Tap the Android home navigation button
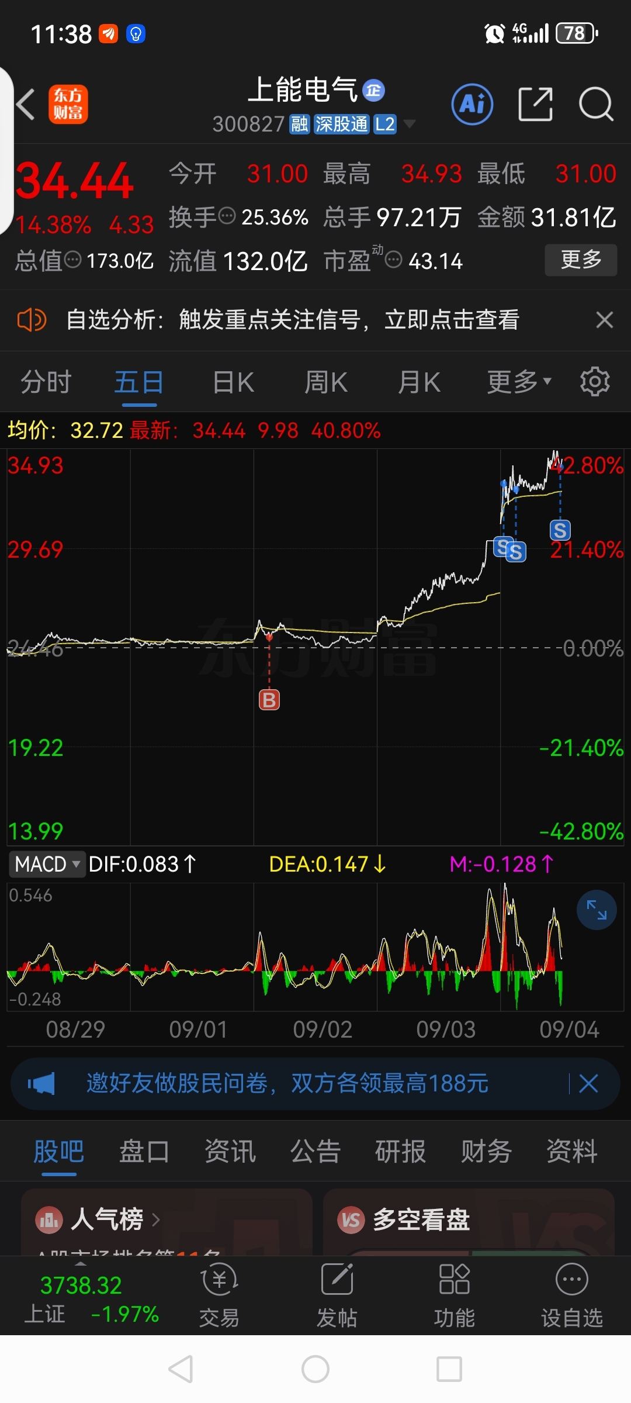The height and width of the screenshot is (1403, 631). point(315,1369)
